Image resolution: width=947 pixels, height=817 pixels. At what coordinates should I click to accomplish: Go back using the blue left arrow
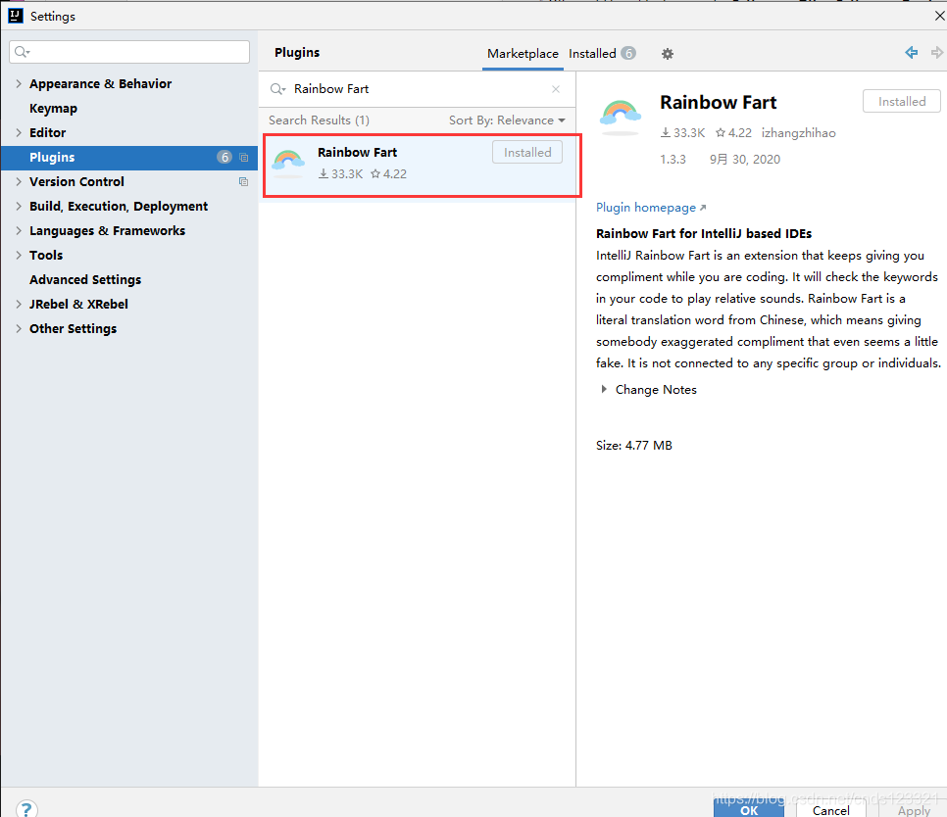pyautogui.click(x=912, y=53)
